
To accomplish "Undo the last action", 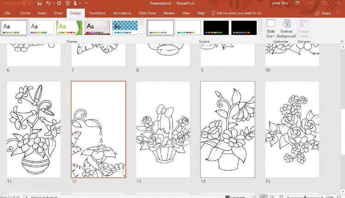I will (48, 3).
